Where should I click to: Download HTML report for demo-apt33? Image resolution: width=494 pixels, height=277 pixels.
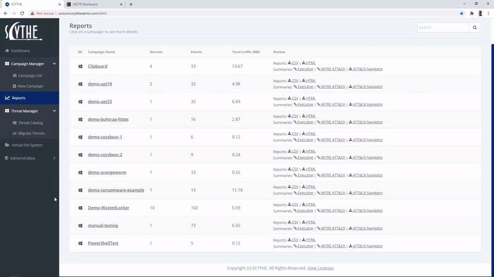tap(309, 98)
